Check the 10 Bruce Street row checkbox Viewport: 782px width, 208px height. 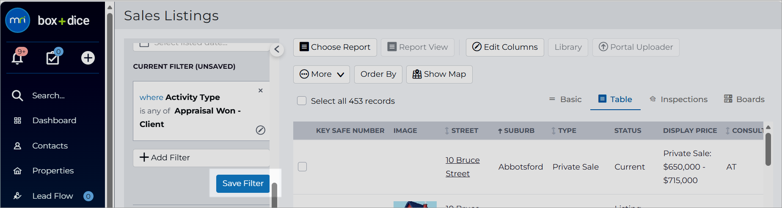(x=302, y=167)
